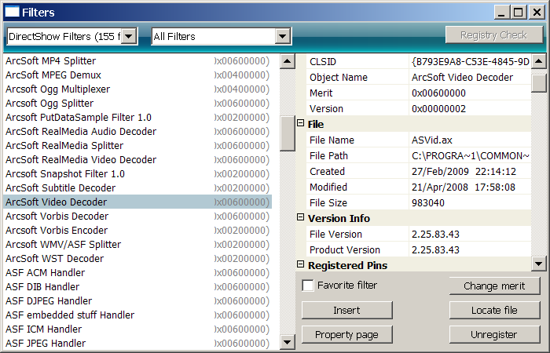550x353 pixels.
Task: Select ArcSoft RealMedia Audio Decoder
Action: [137, 131]
